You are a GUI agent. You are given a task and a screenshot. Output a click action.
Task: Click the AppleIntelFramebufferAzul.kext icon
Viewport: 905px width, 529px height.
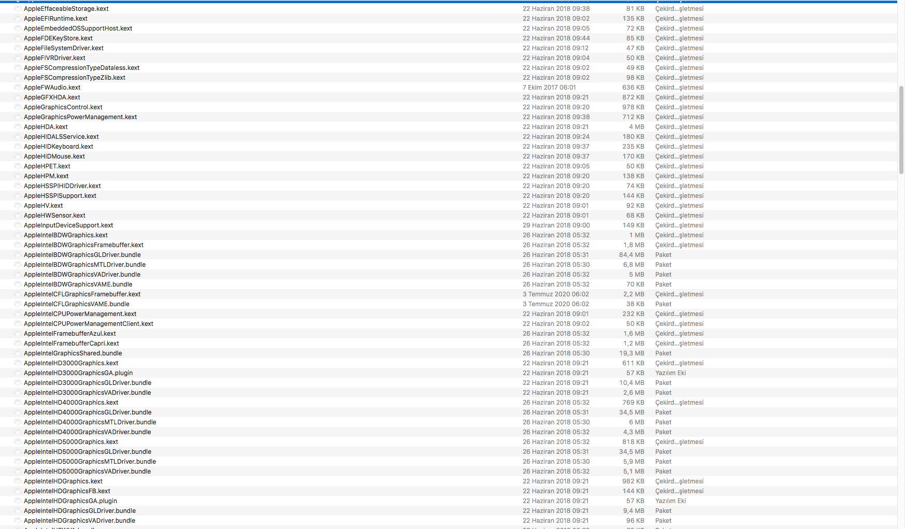[x=18, y=334]
